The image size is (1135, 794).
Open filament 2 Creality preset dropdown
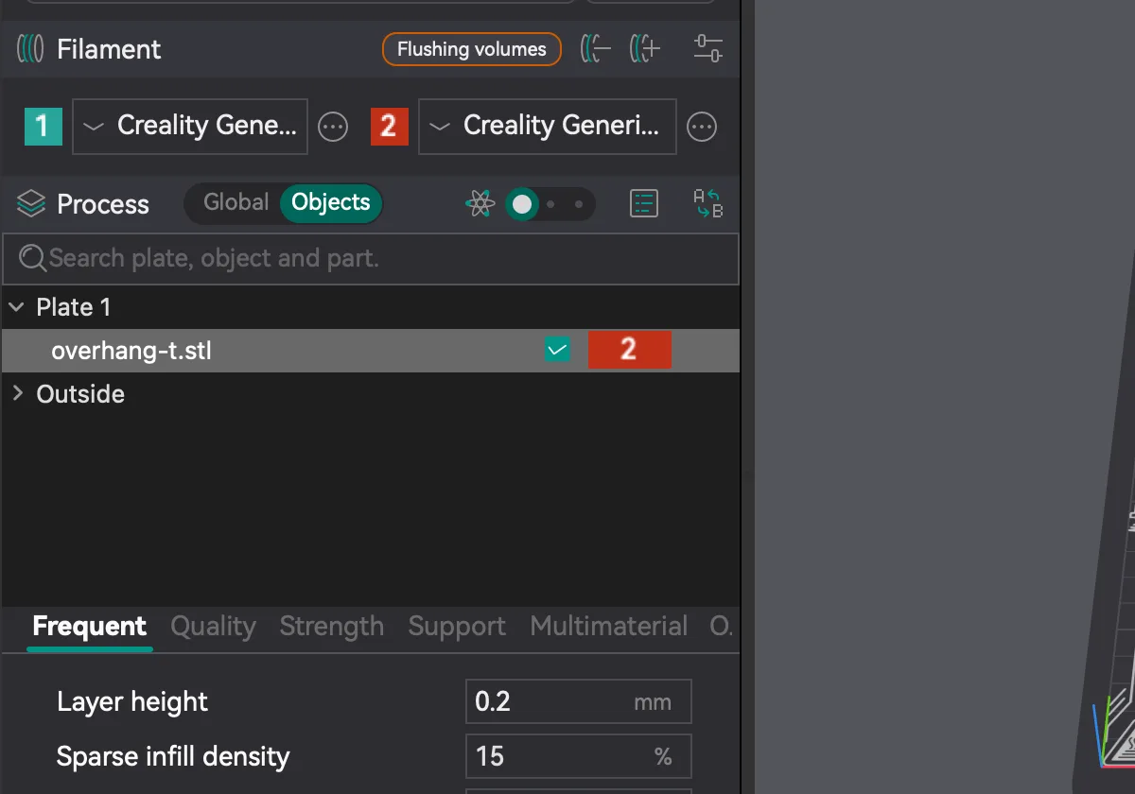click(547, 127)
